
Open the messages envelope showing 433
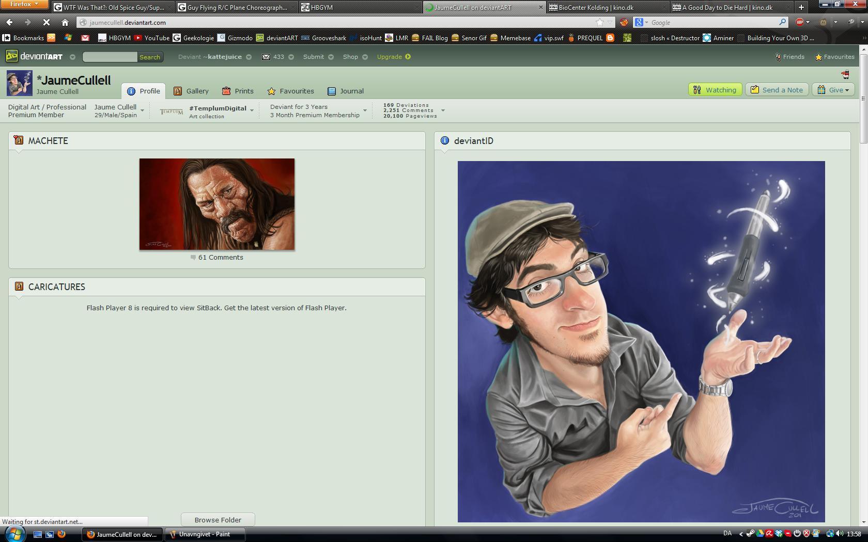(266, 57)
